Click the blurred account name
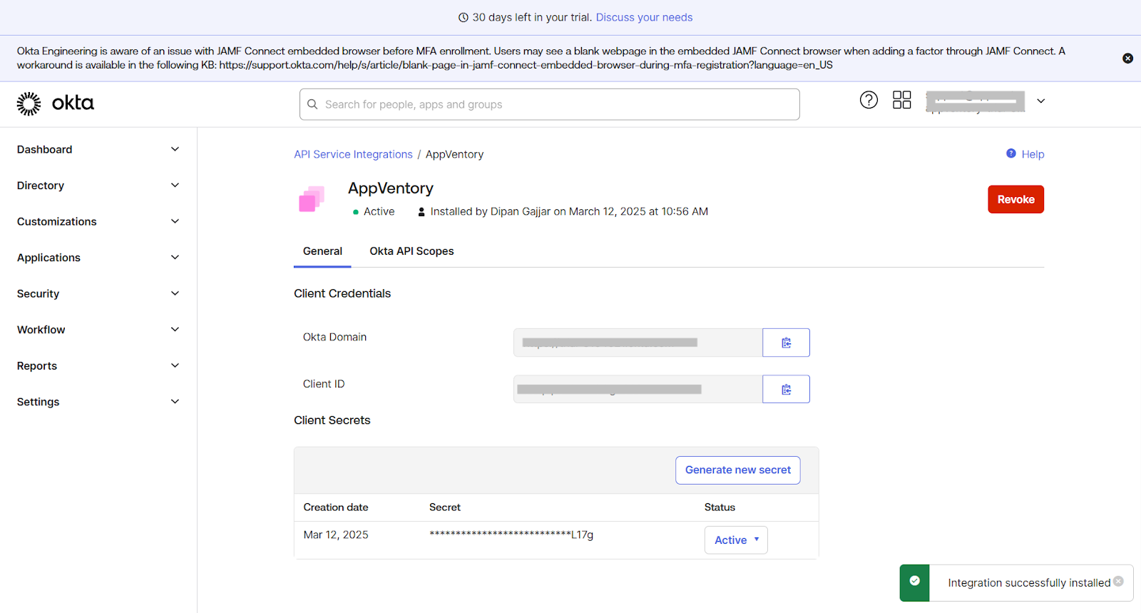The width and height of the screenshot is (1141, 613). click(x=976, y=101)
